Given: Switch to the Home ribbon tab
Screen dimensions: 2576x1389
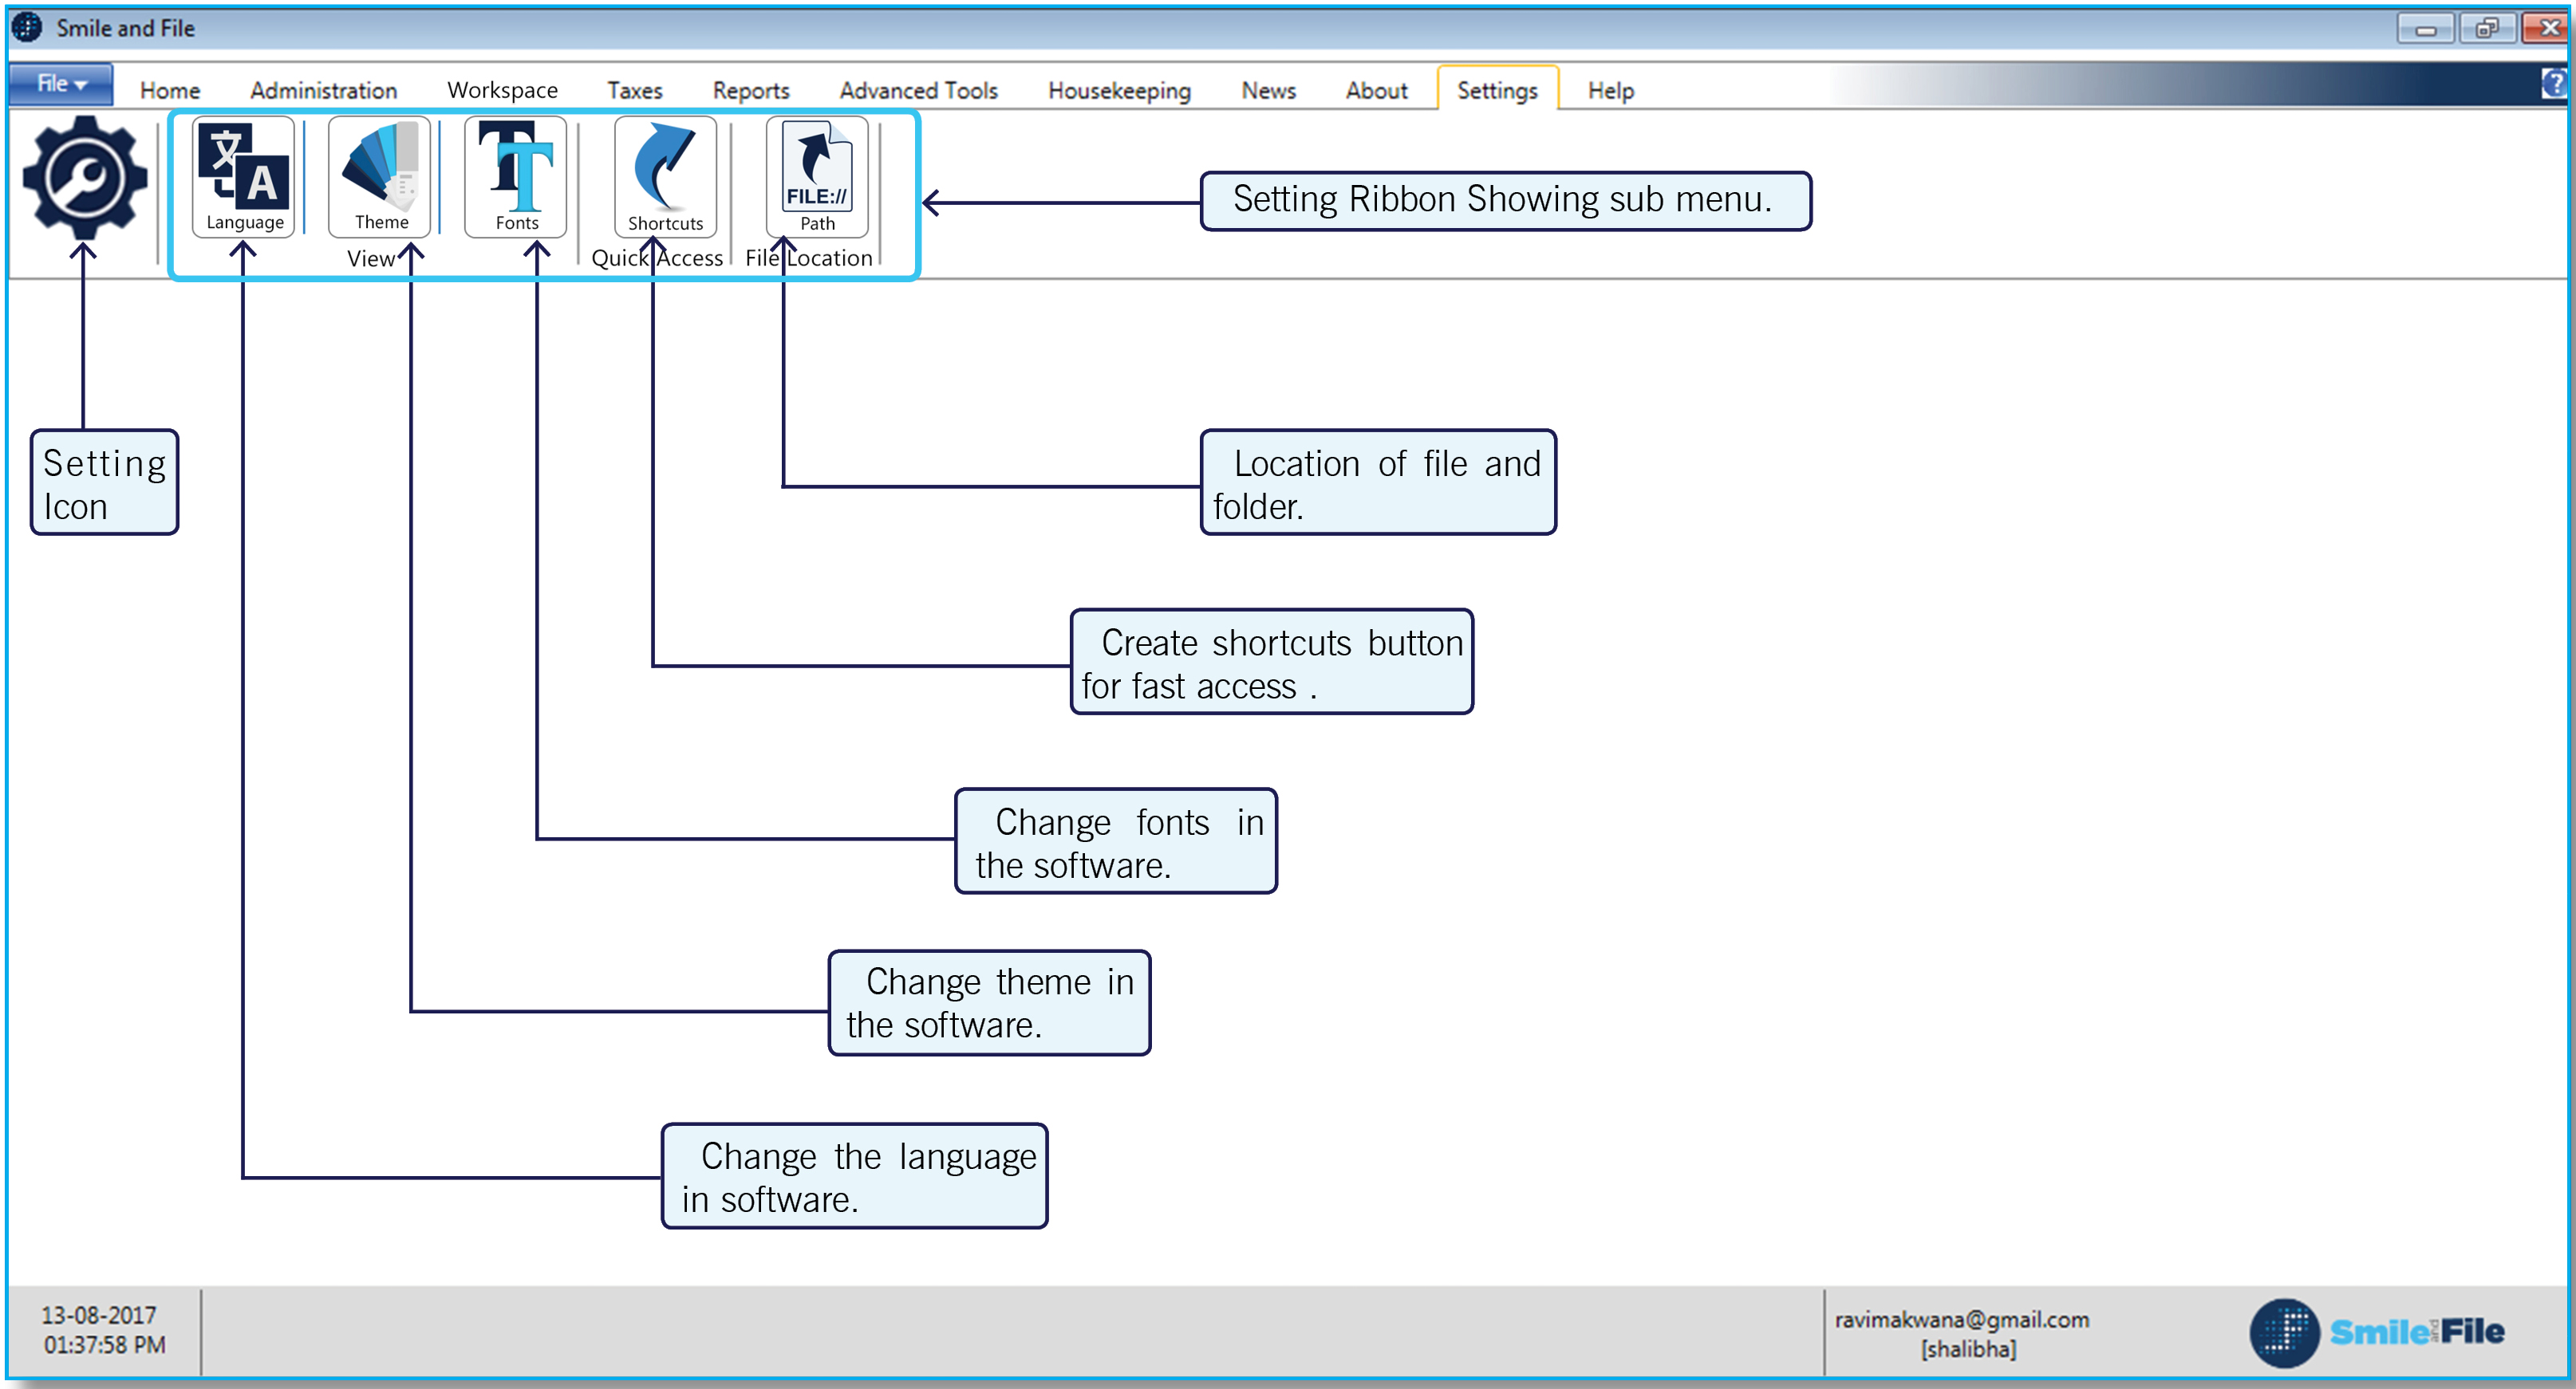Looking at the screenshot, I should pyautogui.click(x=170, y=90).
